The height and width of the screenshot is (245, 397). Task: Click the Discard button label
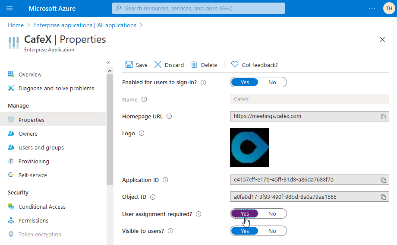click(174, 65)
